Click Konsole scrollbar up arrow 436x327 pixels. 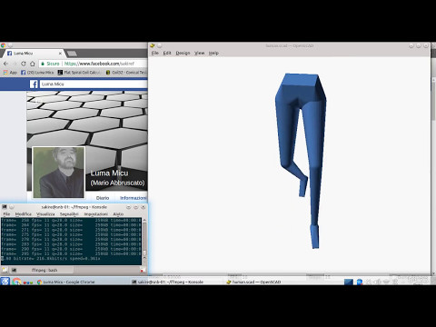coord(144,220)
